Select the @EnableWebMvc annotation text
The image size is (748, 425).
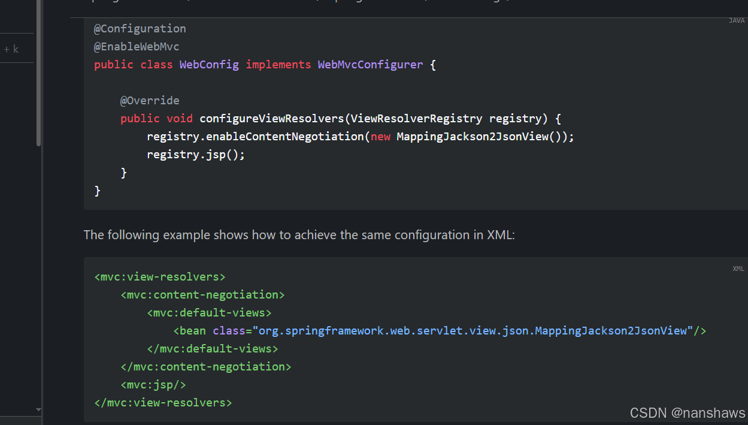point(137,46)
